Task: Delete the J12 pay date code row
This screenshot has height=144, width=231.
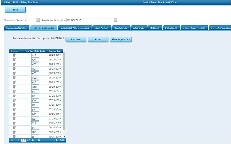Action: click(14, 91)
